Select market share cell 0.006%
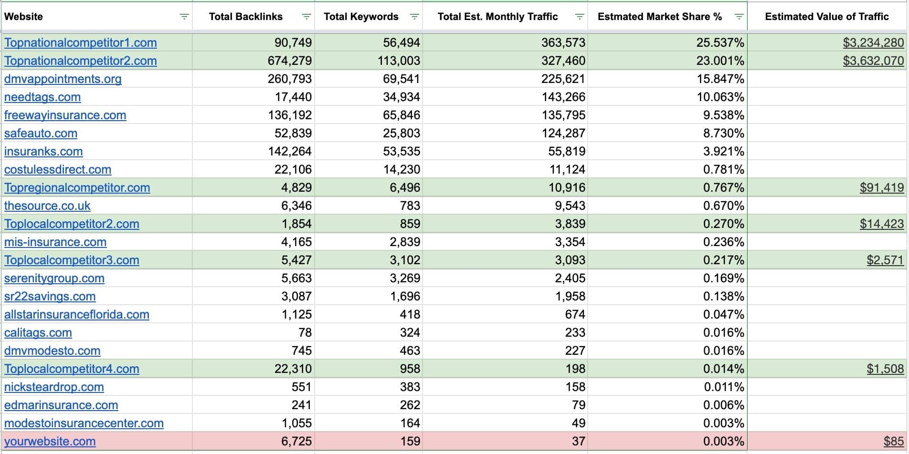Screen dimensions: 909x454 (667, 405)
